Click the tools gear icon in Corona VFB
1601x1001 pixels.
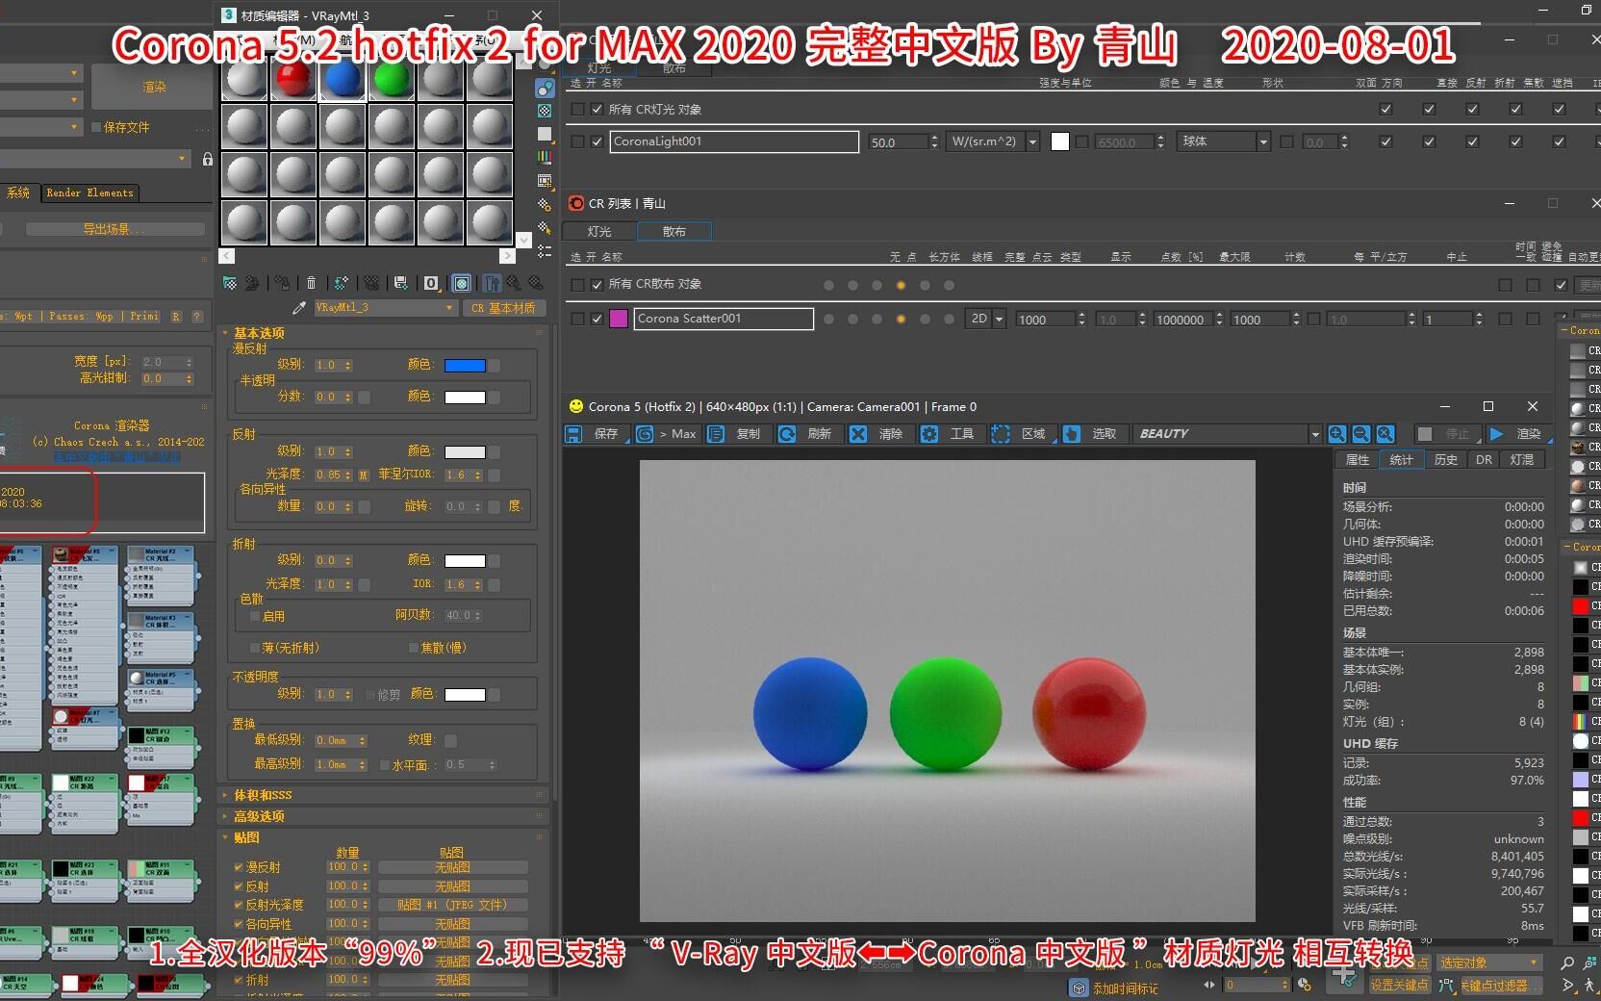(x=929, y=434)
